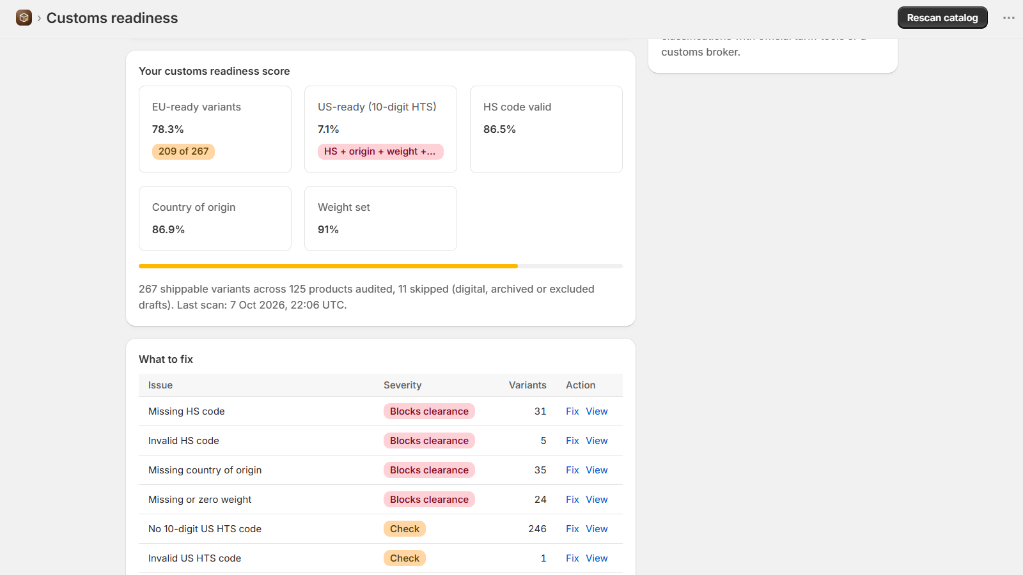View variants with Invalid US HTS code
The height and width of the screenshot is (575, 1023).
597,558
